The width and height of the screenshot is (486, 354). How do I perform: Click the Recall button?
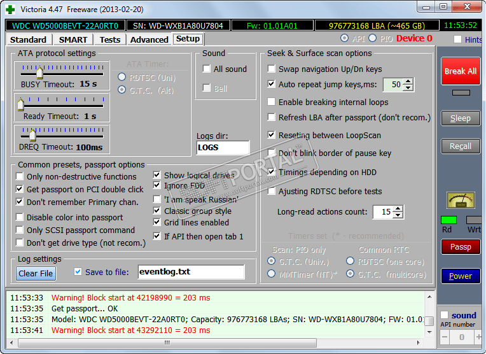click(x=461, y=146)
